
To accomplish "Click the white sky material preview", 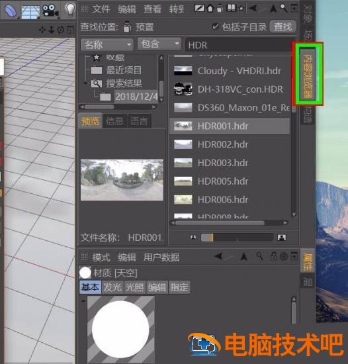I will point(120,330).
